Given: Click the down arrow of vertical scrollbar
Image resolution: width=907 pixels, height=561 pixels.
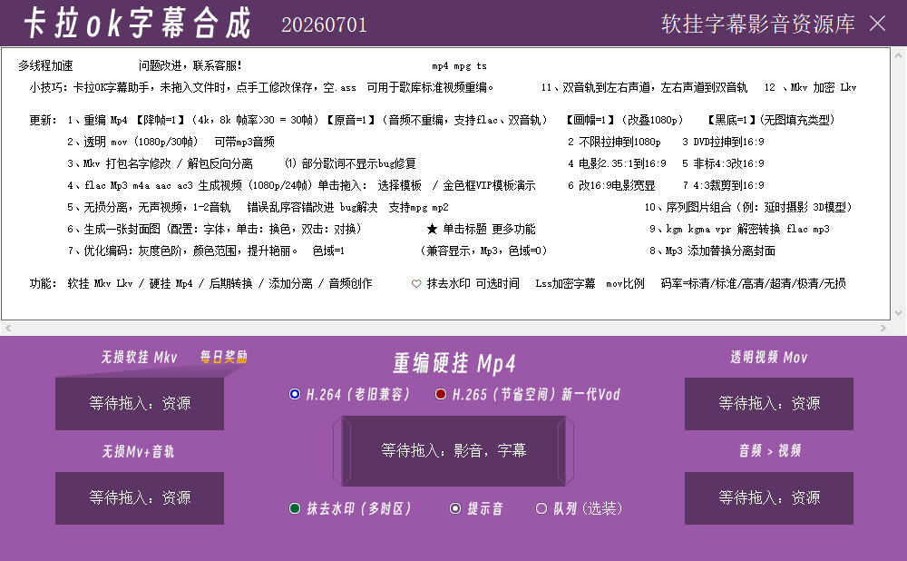Looking at the screenshot, I should pyautogui.click(x=898, y=312).
